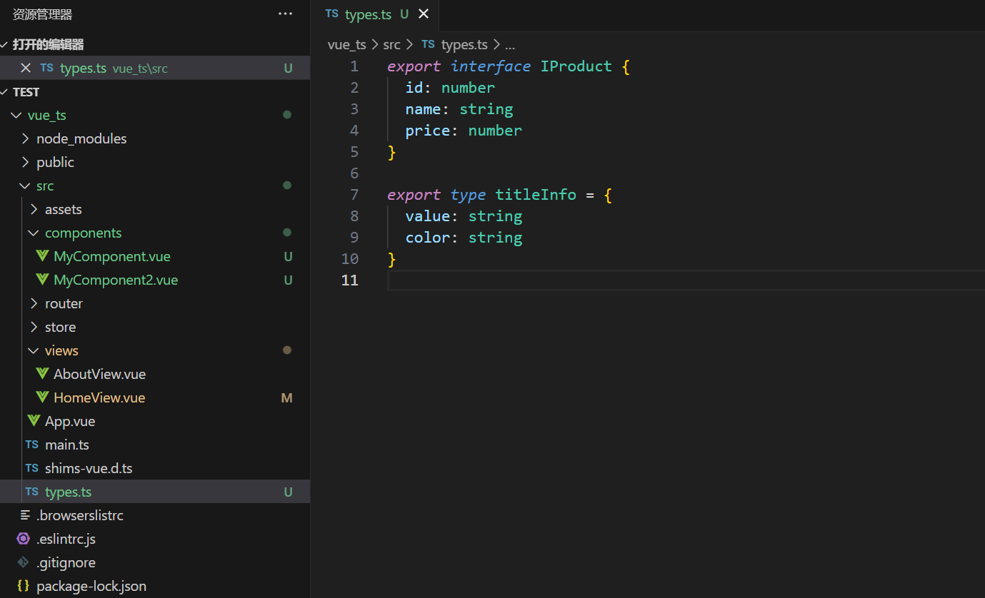The image size is (985, 598).
Task: Expand the router folder
Action: point(34,303)
